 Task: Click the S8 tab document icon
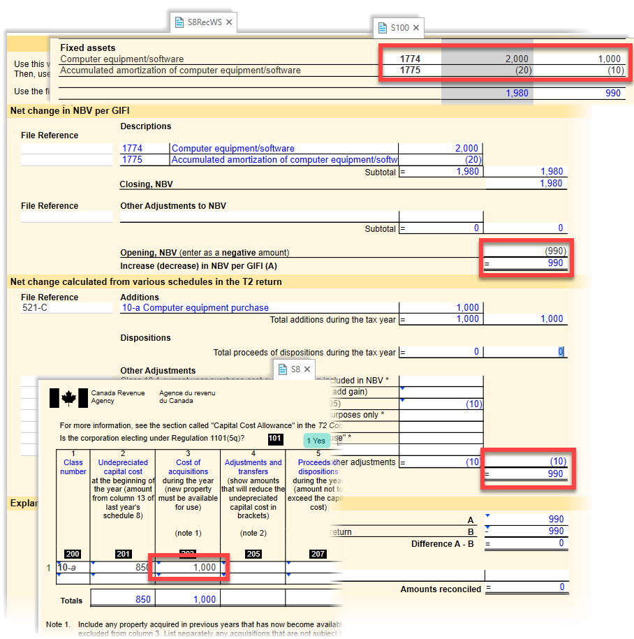tap(283, 369)
